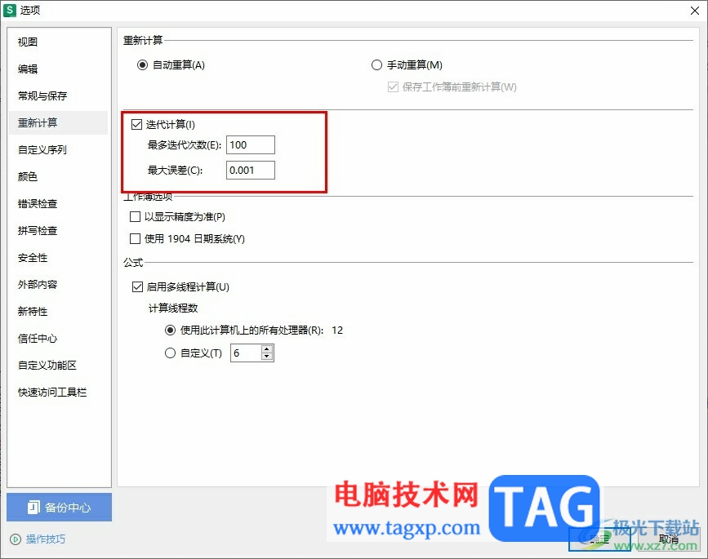708x559 pixels.
Task: Enable 以显示精度为准(P) checkbox
Action: pyautogui.click(x=135, y=216)
